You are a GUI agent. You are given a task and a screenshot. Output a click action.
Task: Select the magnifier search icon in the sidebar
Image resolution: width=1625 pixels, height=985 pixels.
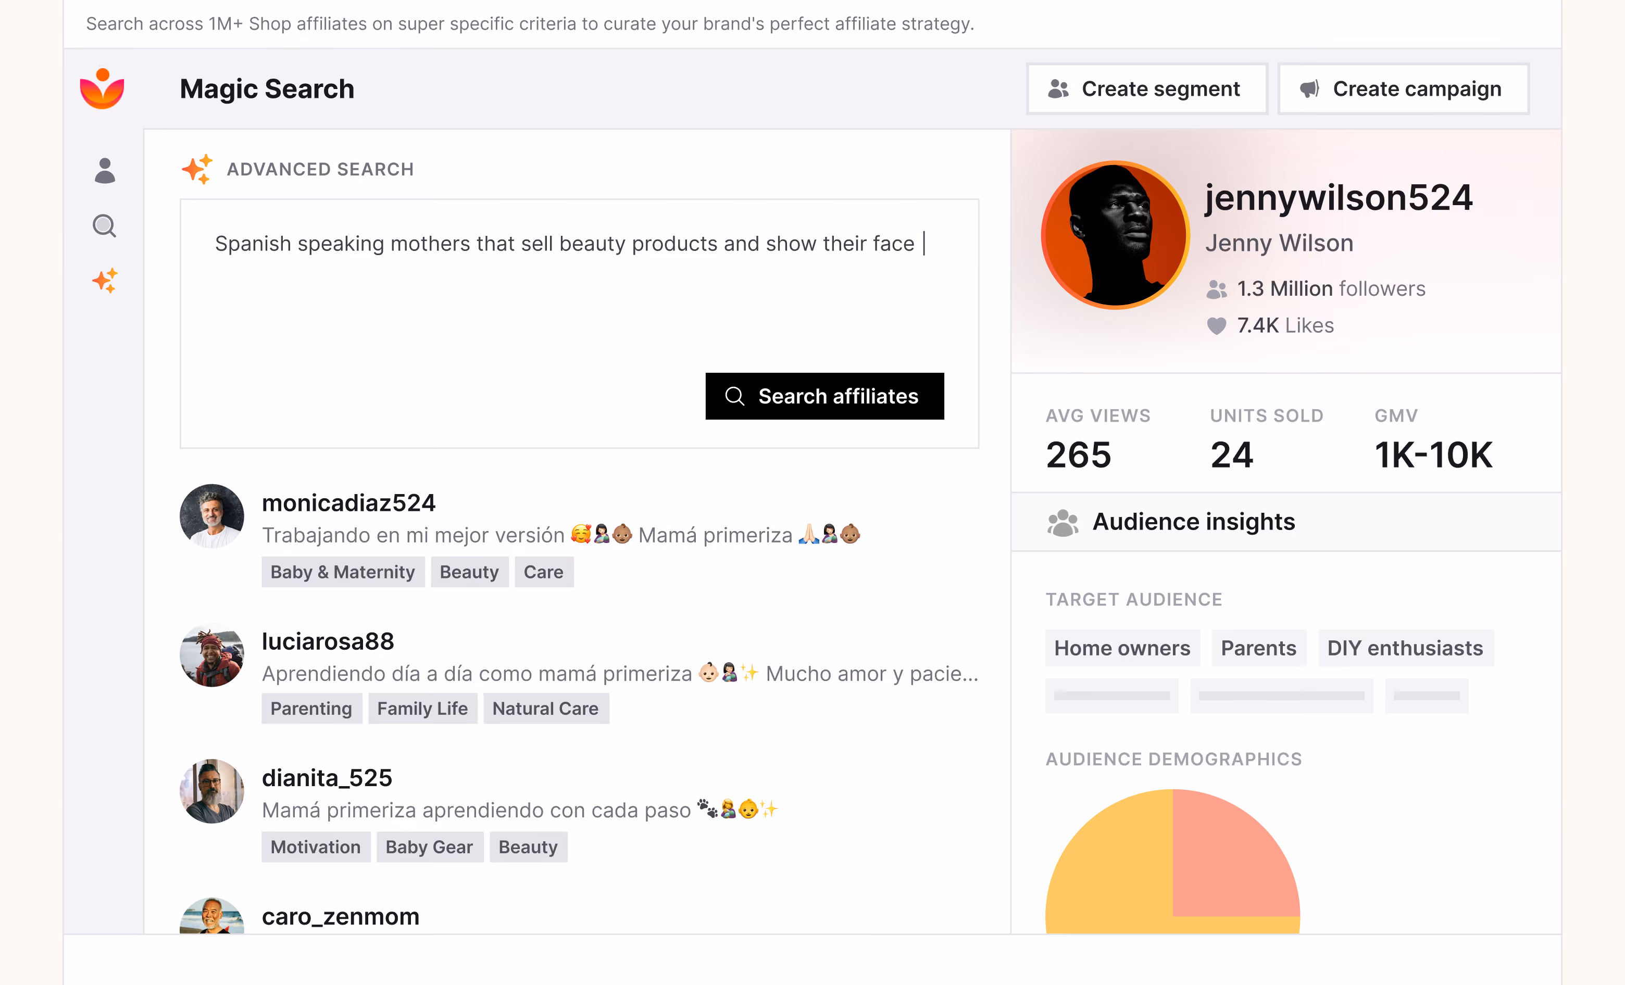pos(104,226)
